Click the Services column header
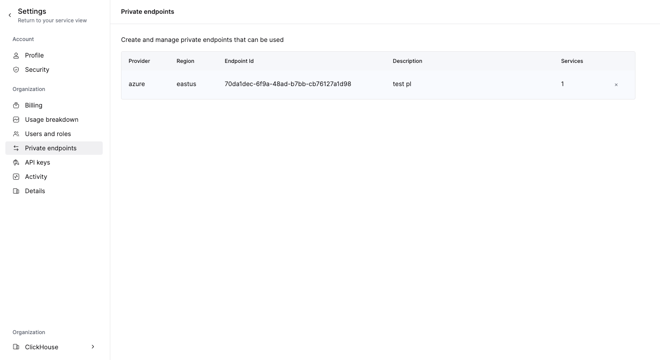Viewport: 660px width, 360px height. (572, 61)
